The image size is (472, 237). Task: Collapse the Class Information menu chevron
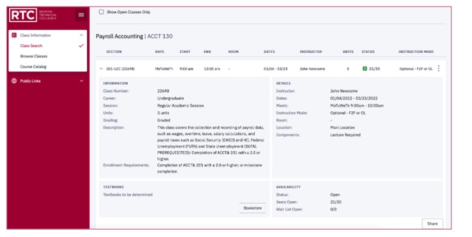[x=81, y=35]
